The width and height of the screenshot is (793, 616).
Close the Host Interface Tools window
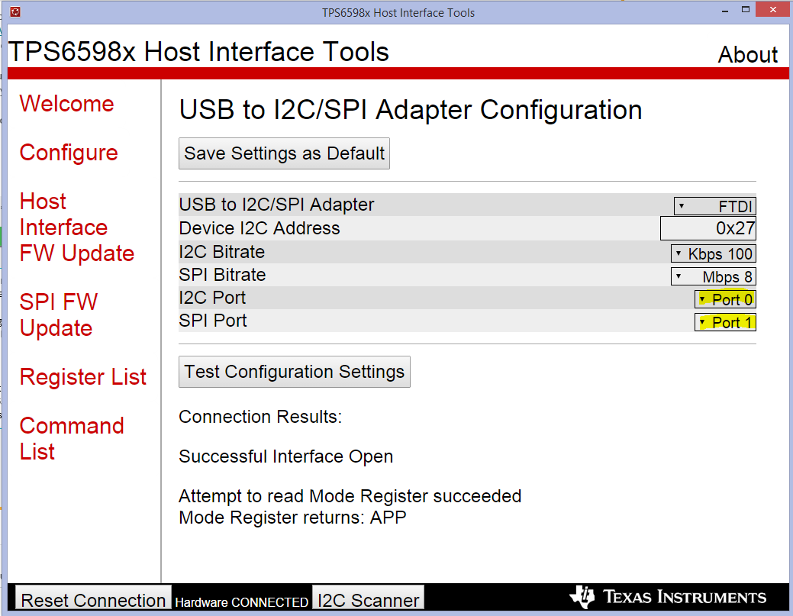(x=772, y=10)
